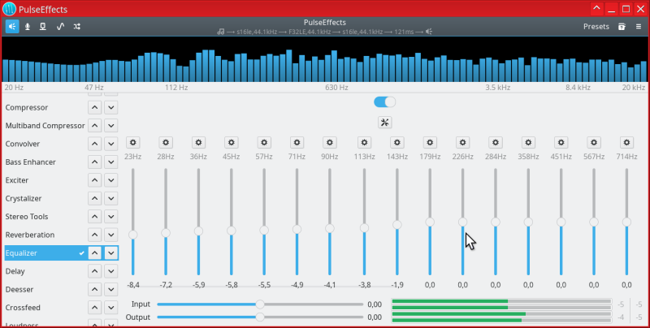The image size is (650, 328).
Task: Open band settings gear for 358Hz
Action: (528, 142)
